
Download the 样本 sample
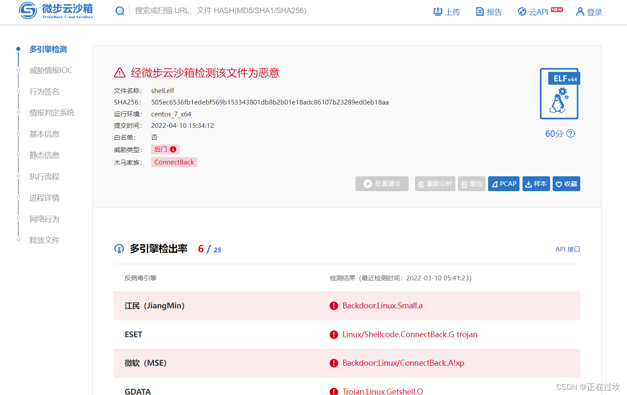(536, 184)
